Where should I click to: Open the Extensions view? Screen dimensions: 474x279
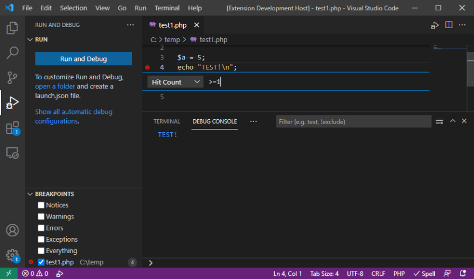coord(12,128)
